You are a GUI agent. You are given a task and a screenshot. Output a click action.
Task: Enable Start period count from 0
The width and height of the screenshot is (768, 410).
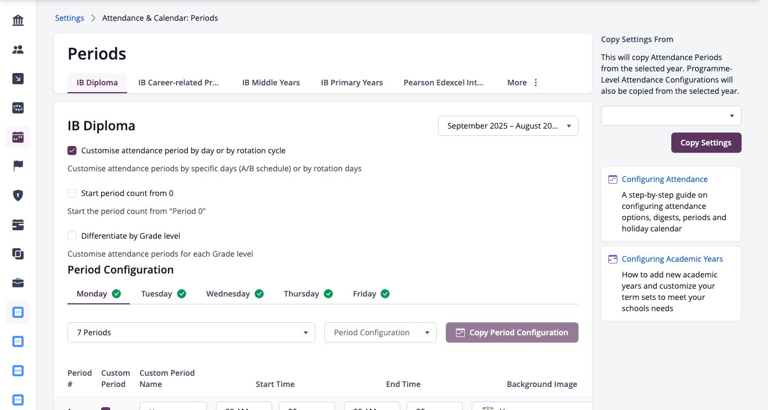[x=72, y=193]
